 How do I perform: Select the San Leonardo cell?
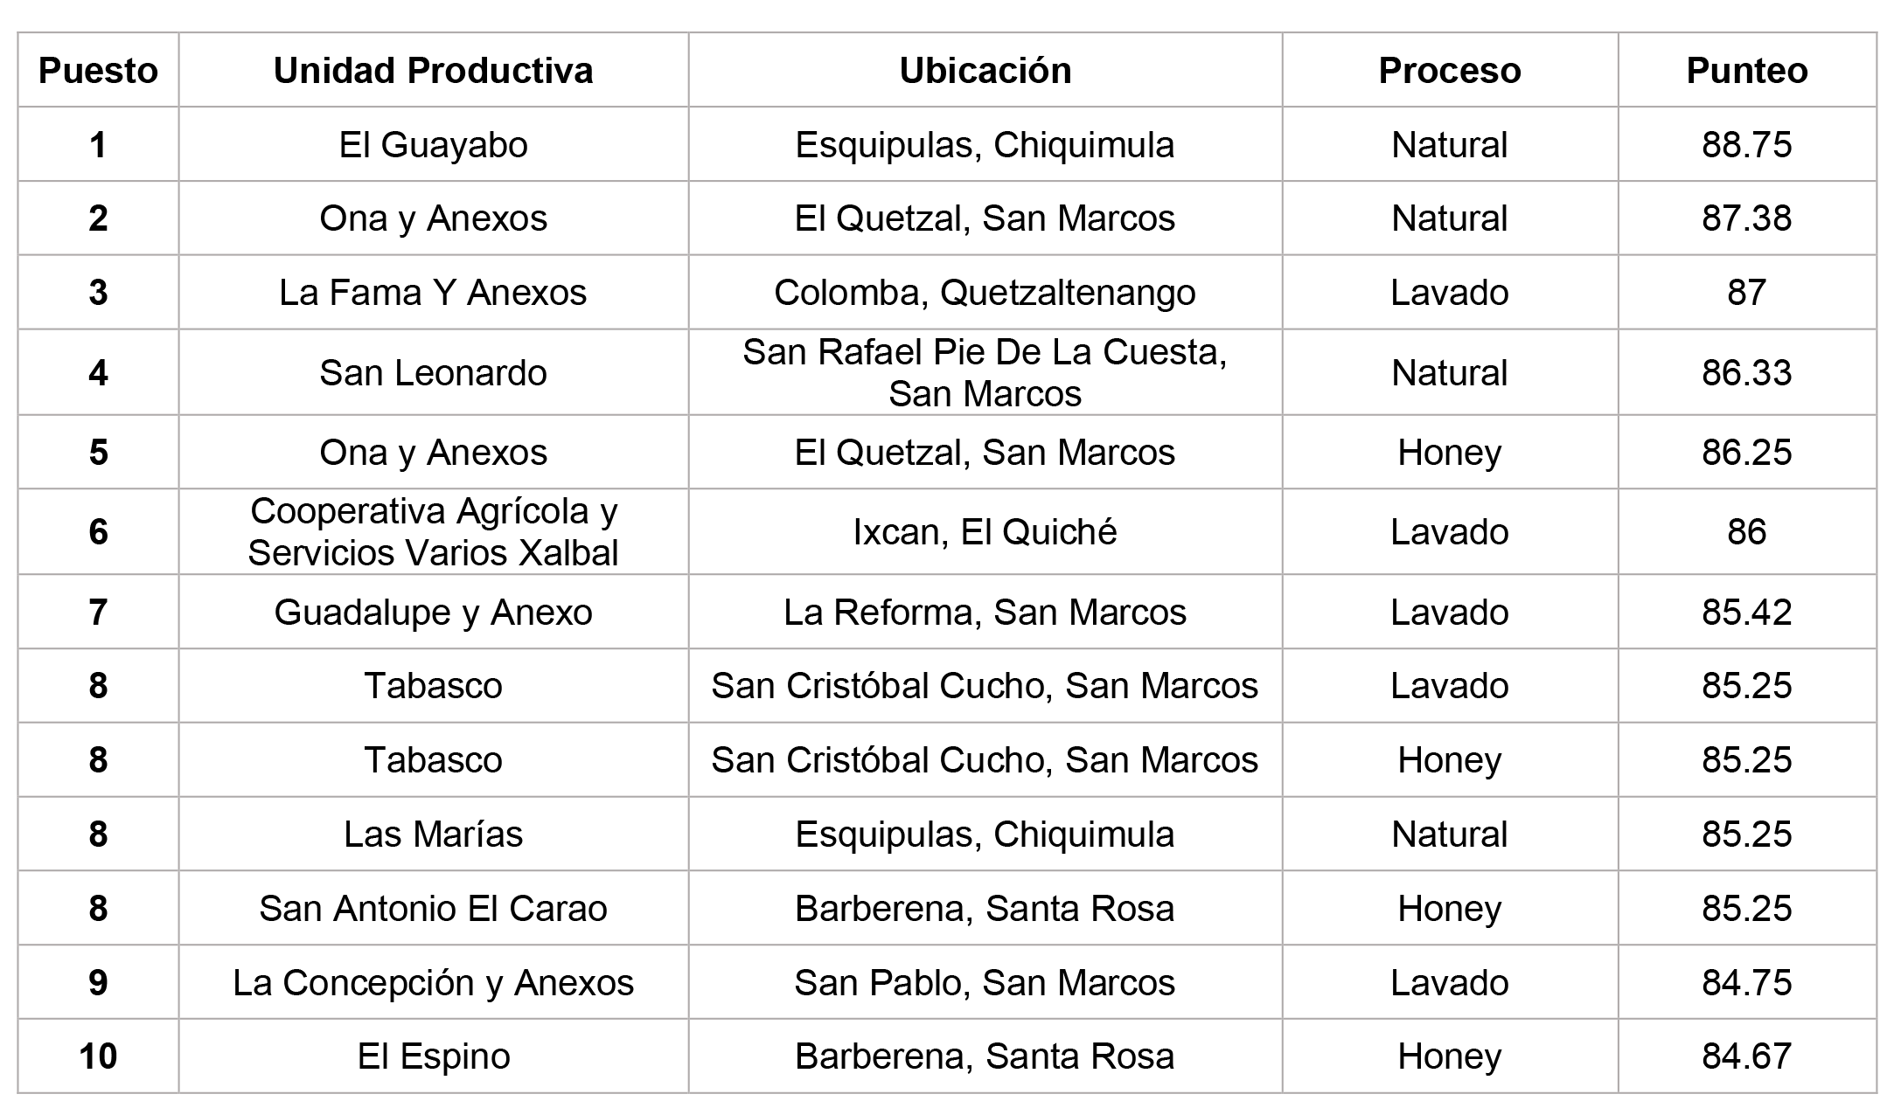coord(433,372)
